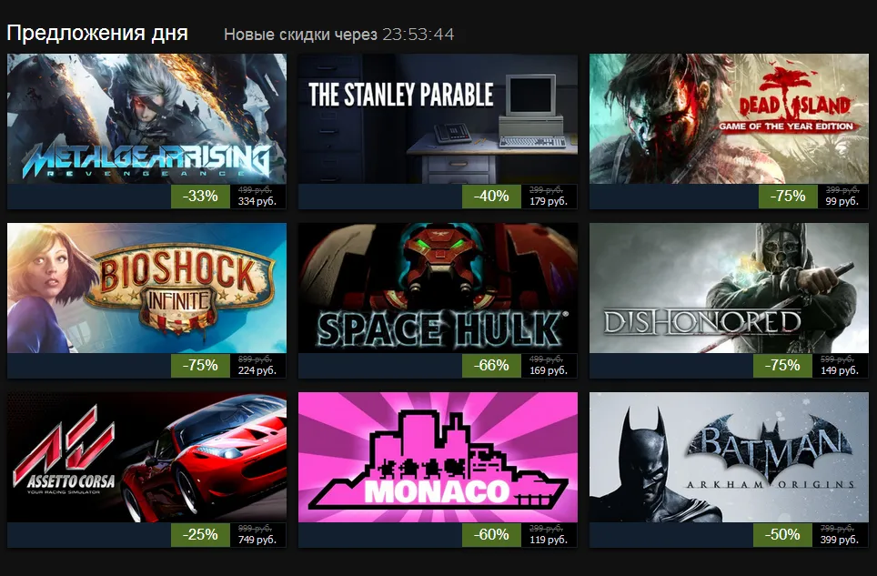Click the -33% discount badge
The image size is (877, 576).
click(200, 197)
